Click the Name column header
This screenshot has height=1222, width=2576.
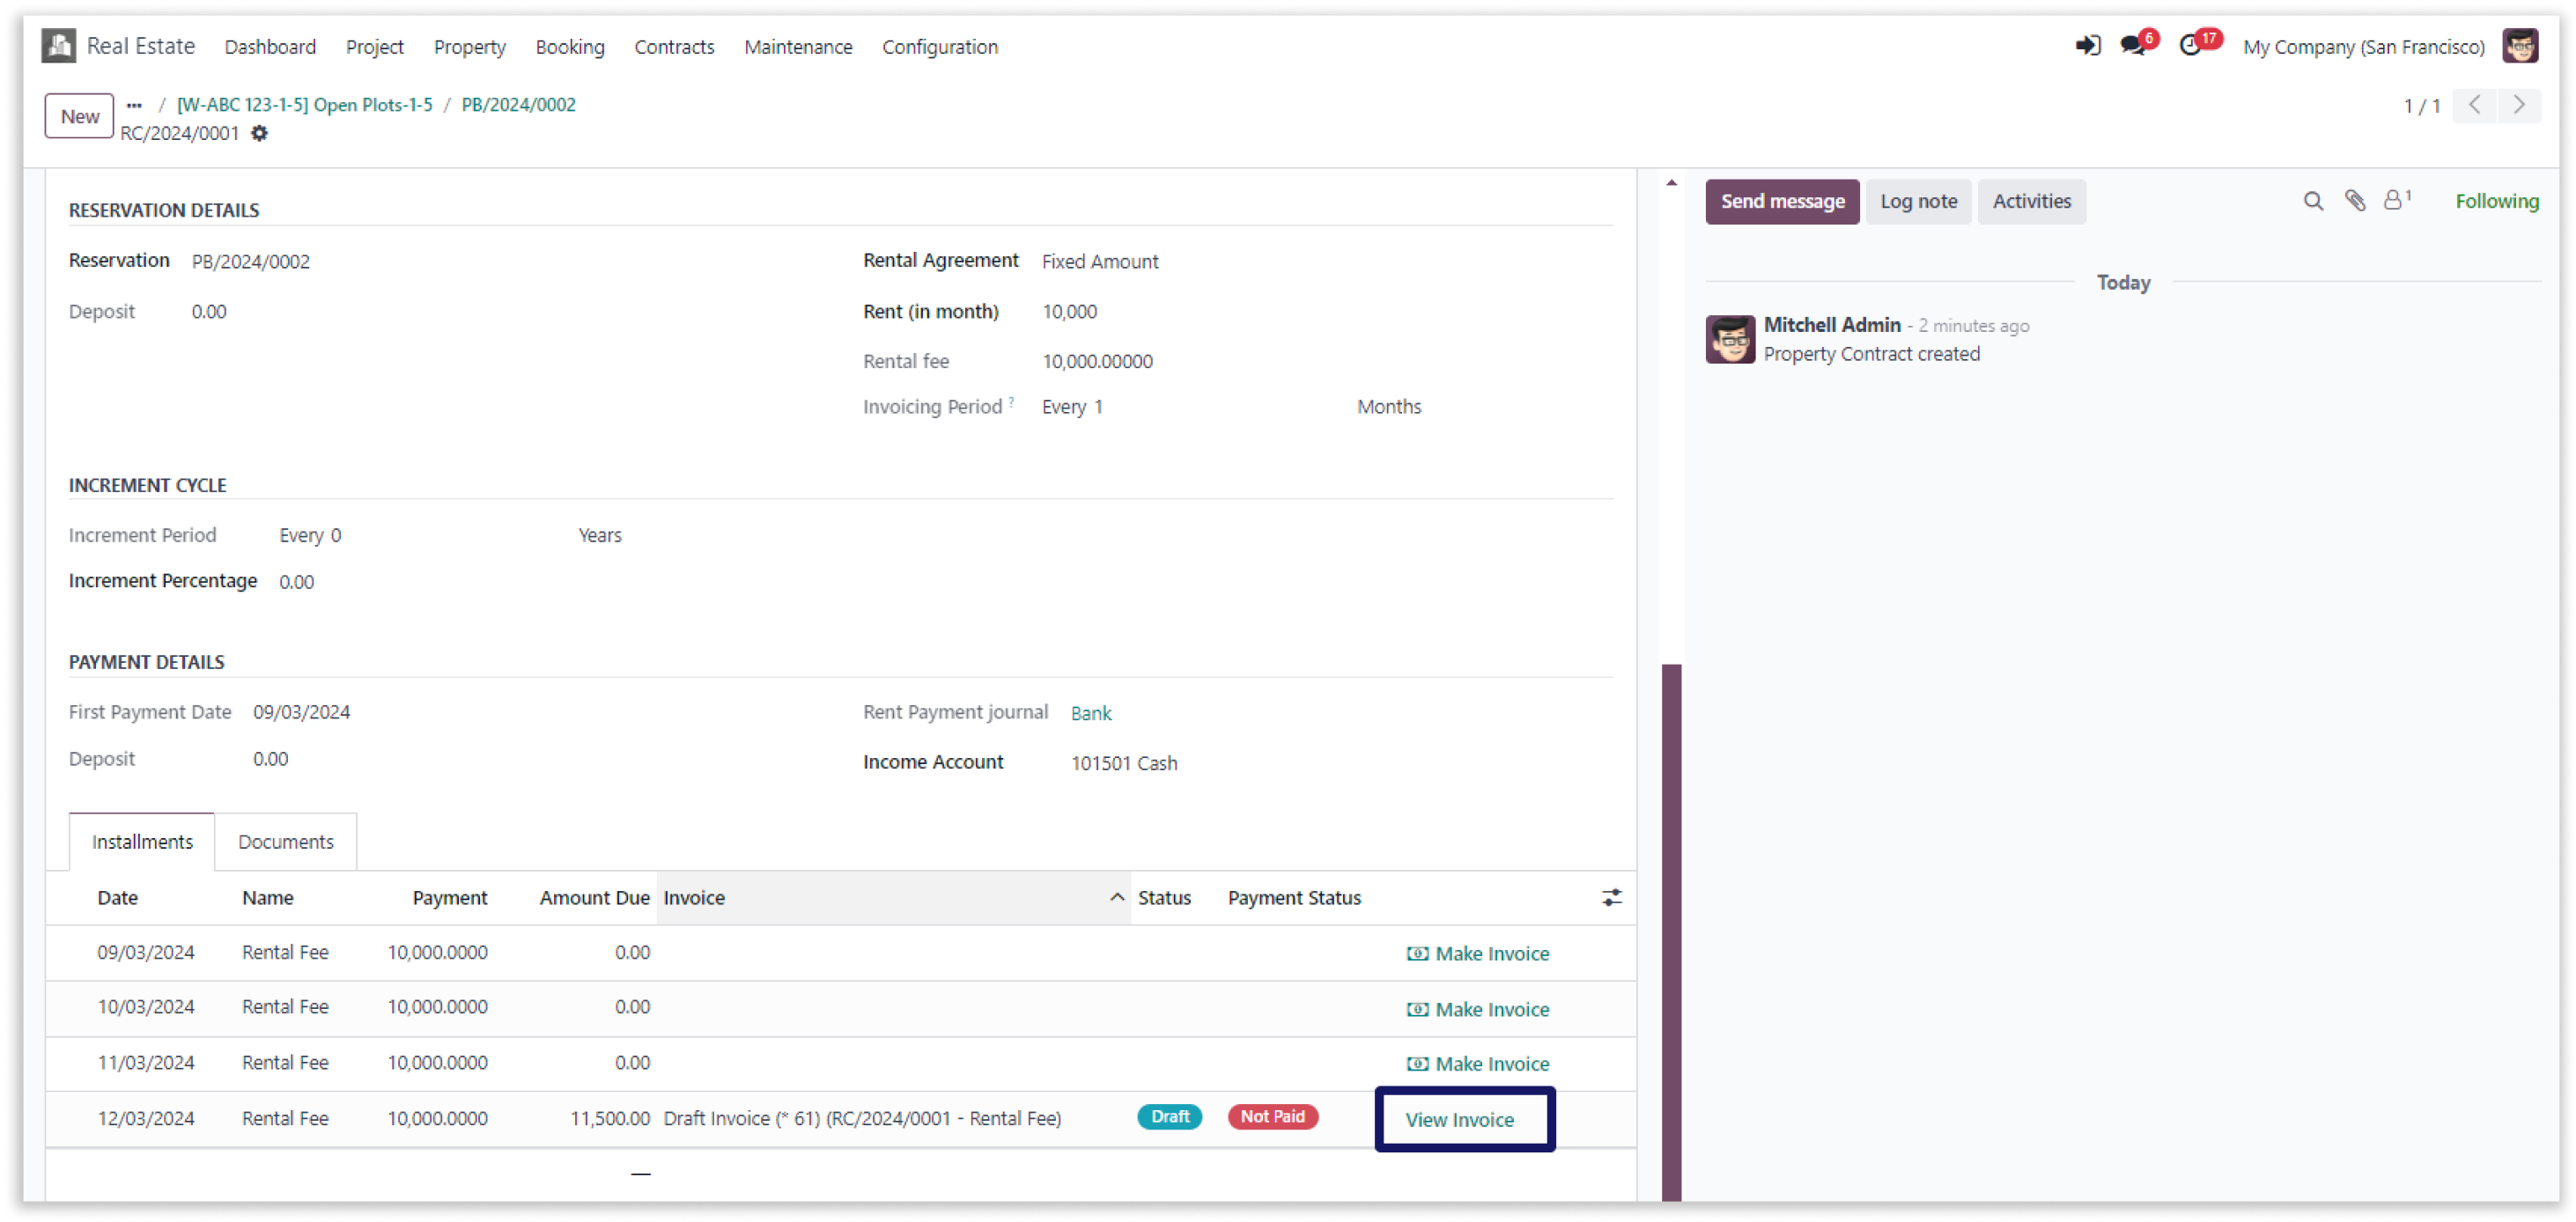point(267,898)
